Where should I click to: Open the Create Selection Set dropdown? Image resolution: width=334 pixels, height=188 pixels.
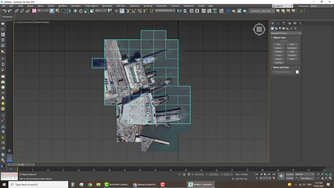pyautogui.click(x=165, y=11)
